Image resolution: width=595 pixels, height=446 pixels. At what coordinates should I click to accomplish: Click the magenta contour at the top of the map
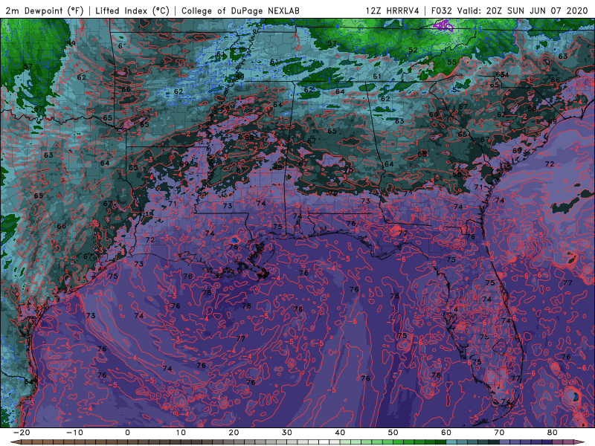click(443, 26)
